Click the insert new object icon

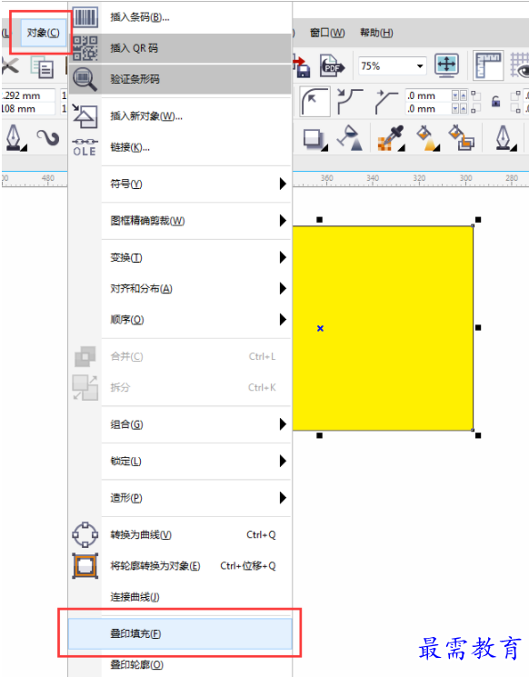[85, 115]
